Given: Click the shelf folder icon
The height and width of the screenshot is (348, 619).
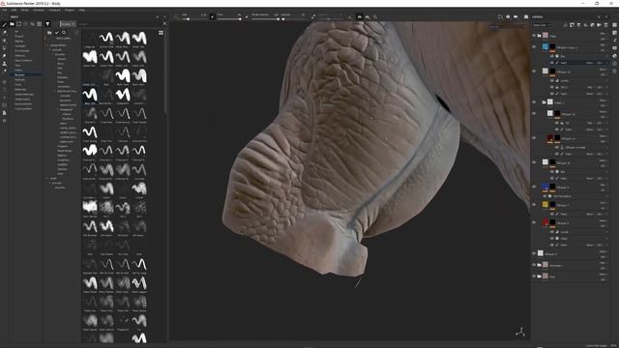Looking at the screenshot, I should (12, 24).
